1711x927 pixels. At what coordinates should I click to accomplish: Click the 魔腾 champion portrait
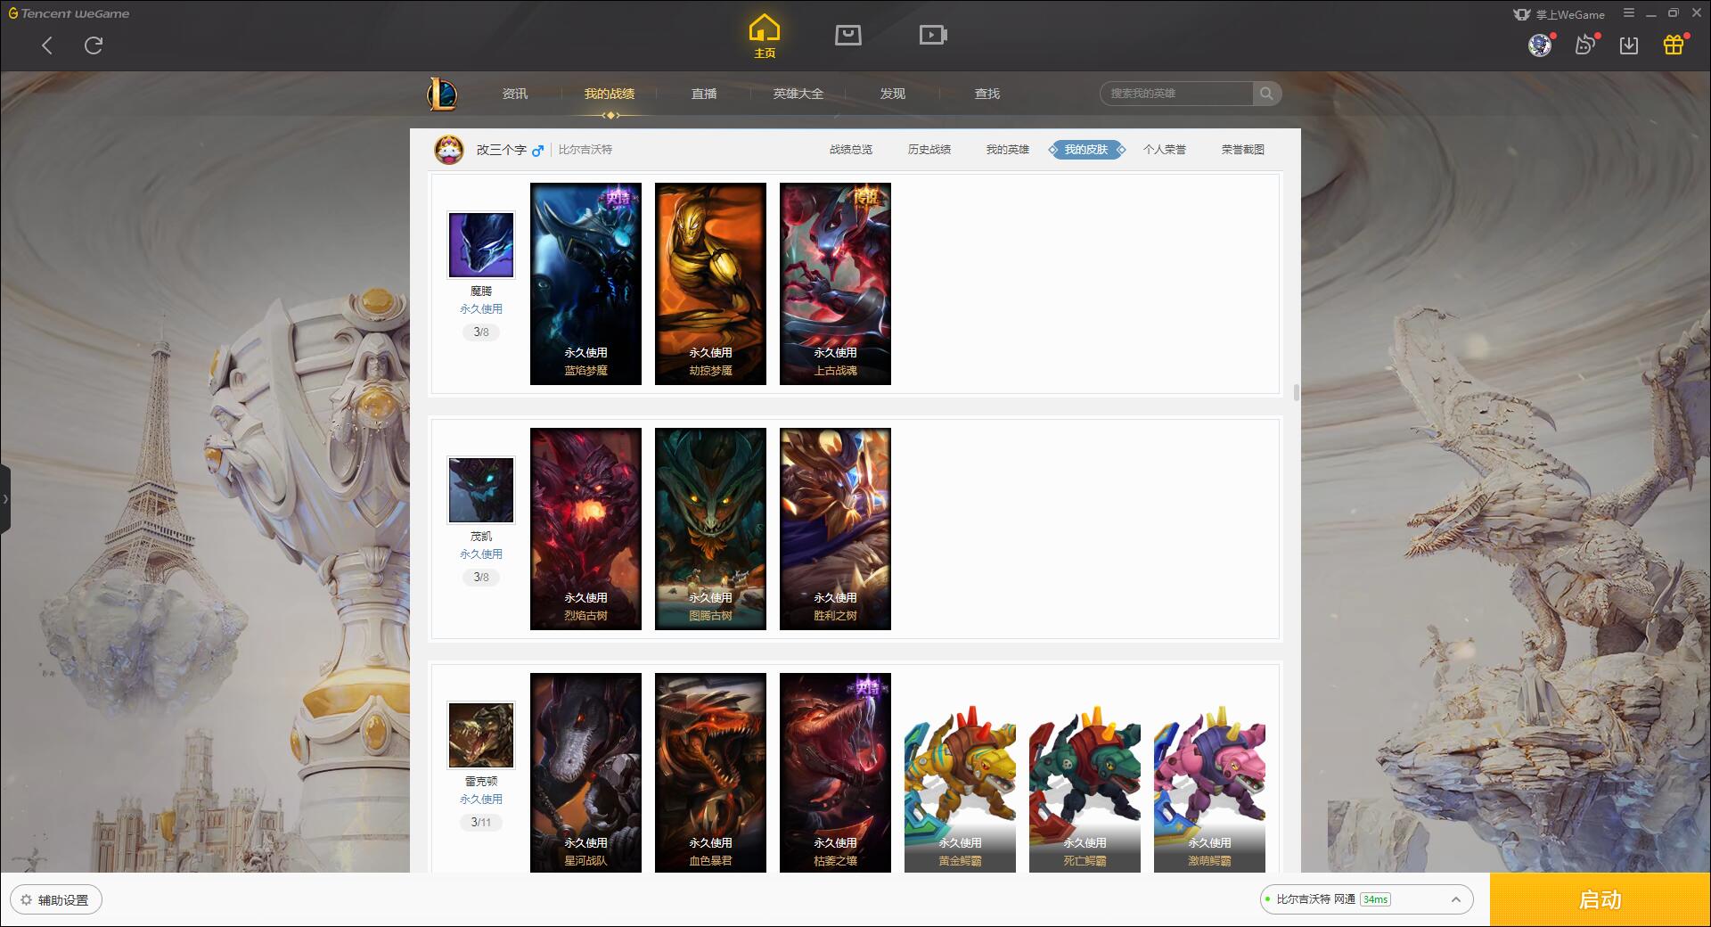pyautogui.click(x=481, y=245)
